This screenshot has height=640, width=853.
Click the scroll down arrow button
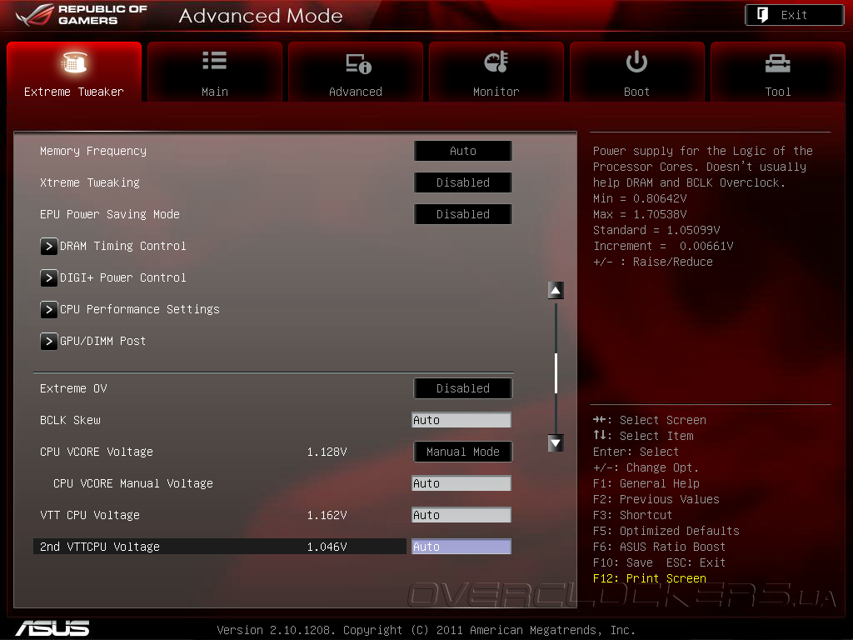(x=556, y=443)
